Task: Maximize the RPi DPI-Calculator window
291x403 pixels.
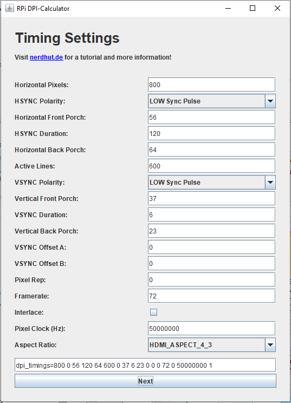Action: [253, 8]
